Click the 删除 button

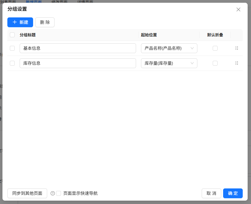(x=45, y=22)
